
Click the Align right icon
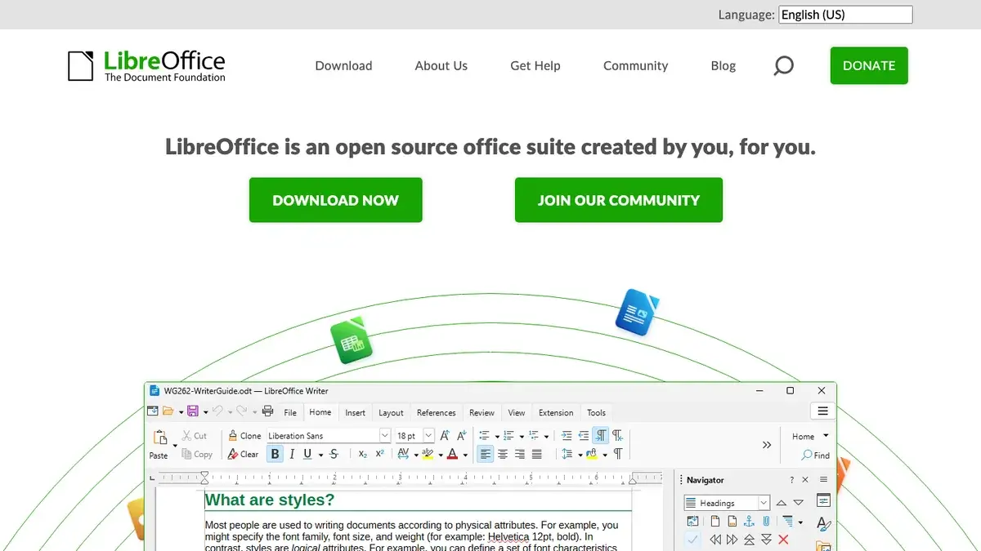click(520, 454)
